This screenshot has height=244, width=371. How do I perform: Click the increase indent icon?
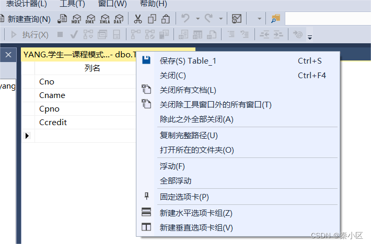[x=278, y=34]
